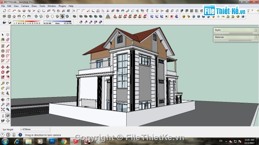Choose the Freehand squiggle tool

click(8, 51)
